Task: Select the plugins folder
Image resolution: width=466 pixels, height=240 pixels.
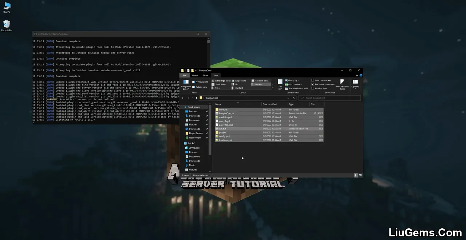Action: pyautogui.click(x=269, y=132)
